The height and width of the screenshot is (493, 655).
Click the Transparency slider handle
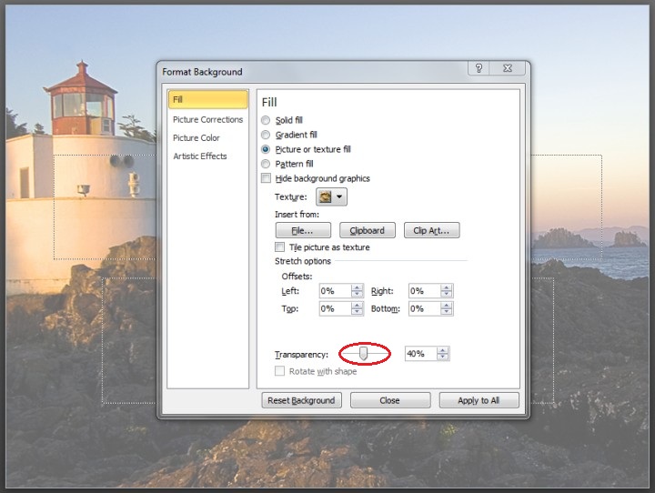pos(363,354)
